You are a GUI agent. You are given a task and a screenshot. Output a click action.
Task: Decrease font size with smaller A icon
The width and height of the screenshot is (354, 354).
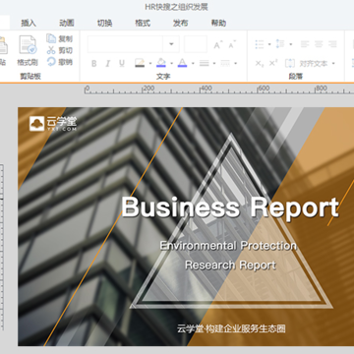click(x=232, y=44)
